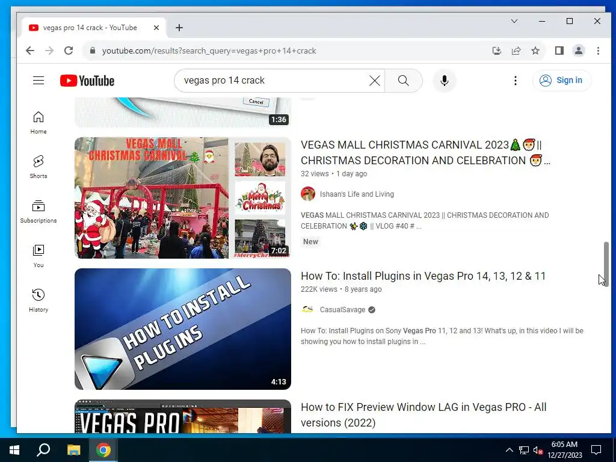Open History in the sidebar
616x462 pixels.
(38, 301)
